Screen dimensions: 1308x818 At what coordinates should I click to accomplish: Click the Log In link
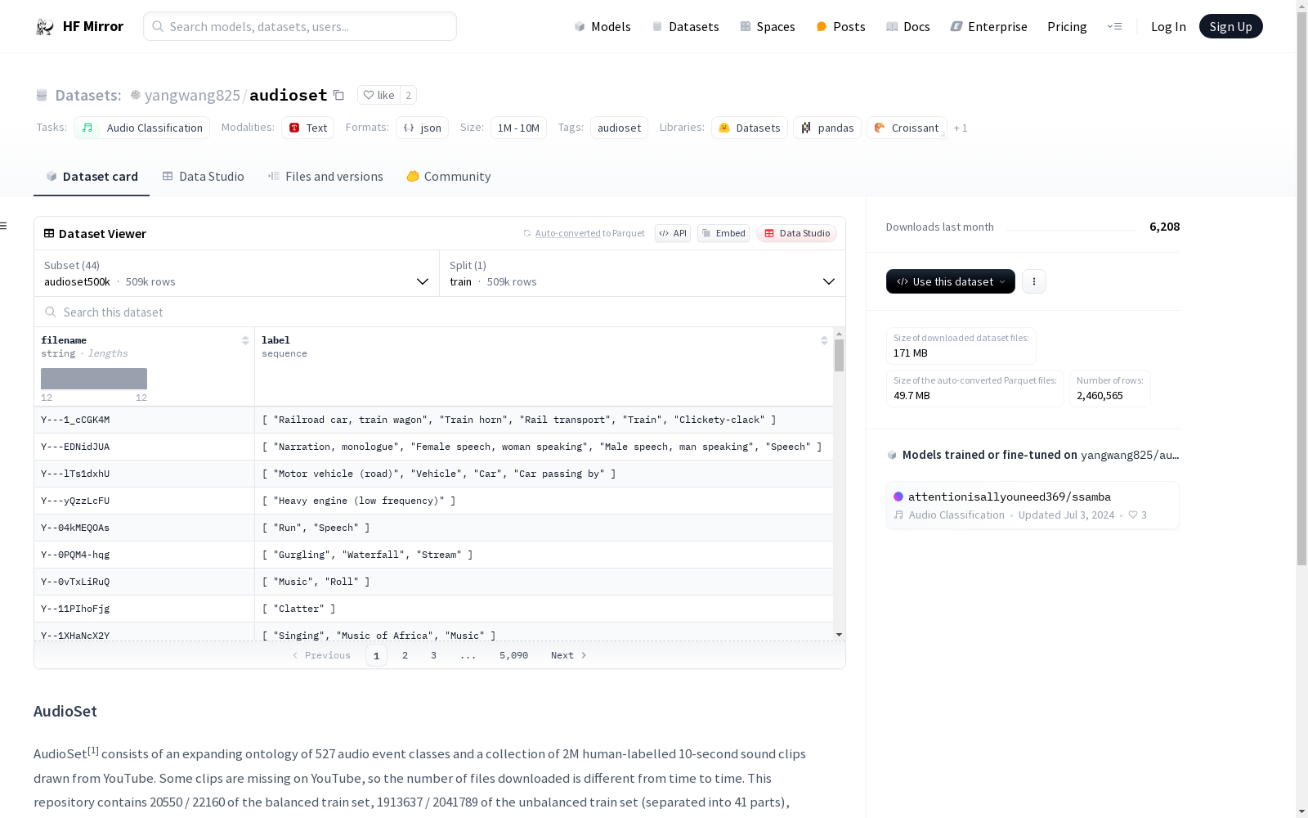pos(1168,26)
